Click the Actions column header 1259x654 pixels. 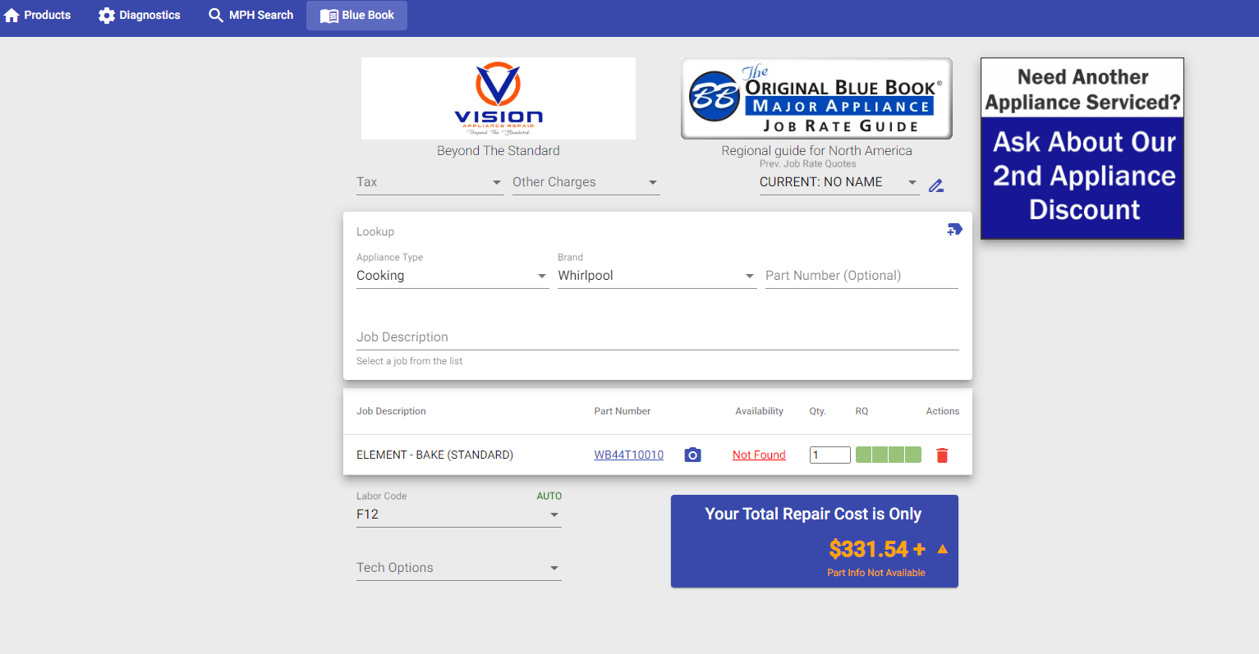tap(943, 411)
